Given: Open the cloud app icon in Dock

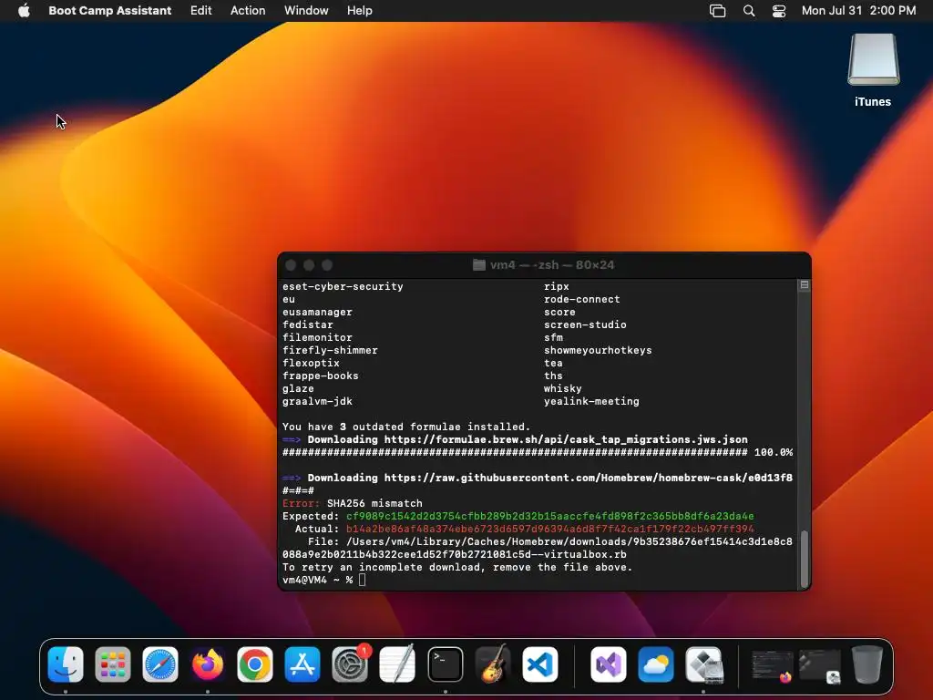Looking at the screenshot, I should tap(656, 664).
